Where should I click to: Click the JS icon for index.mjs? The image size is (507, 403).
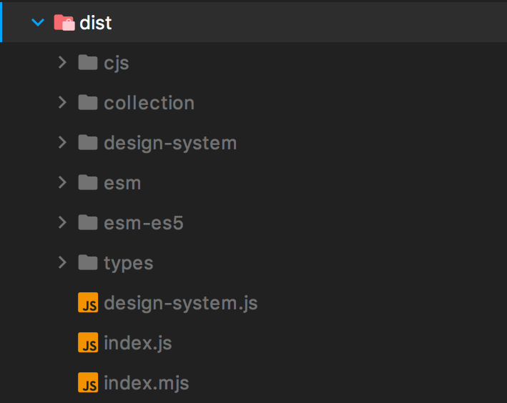click(88, 383)
